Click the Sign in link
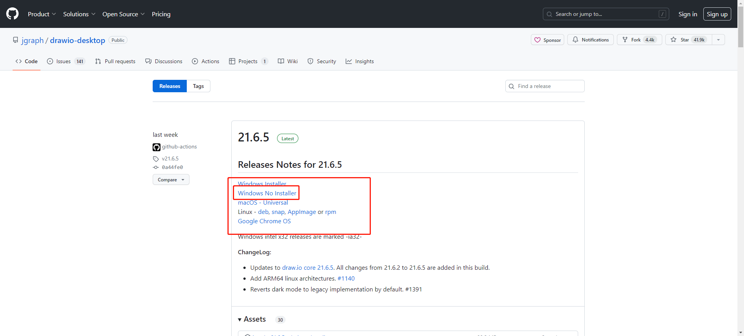The width and height of the screenshot is (744, 336). (687, 14)
